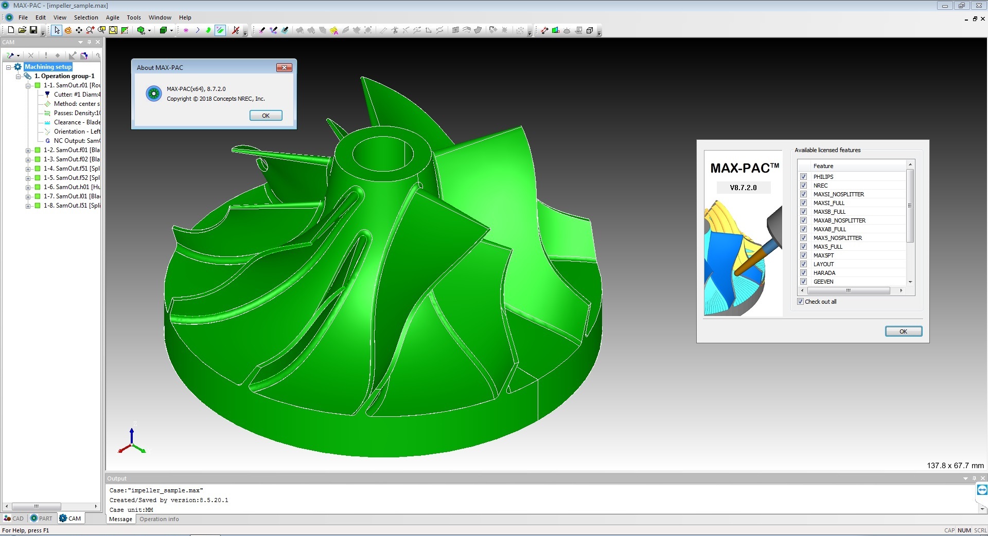Open a file with the folder icon
This screenshot has width=988, height=536.
(x=22, y=30)
